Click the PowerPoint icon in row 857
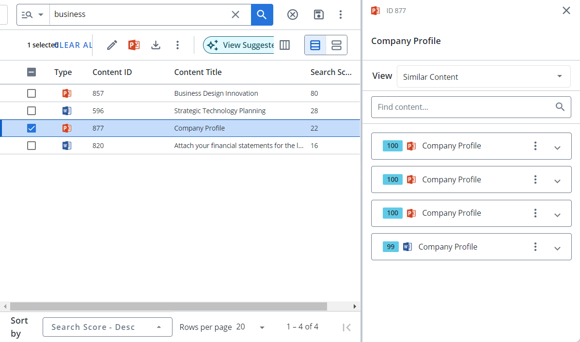Image resolution: width=580 pixels, height=342 pixels. pos(66,93)
